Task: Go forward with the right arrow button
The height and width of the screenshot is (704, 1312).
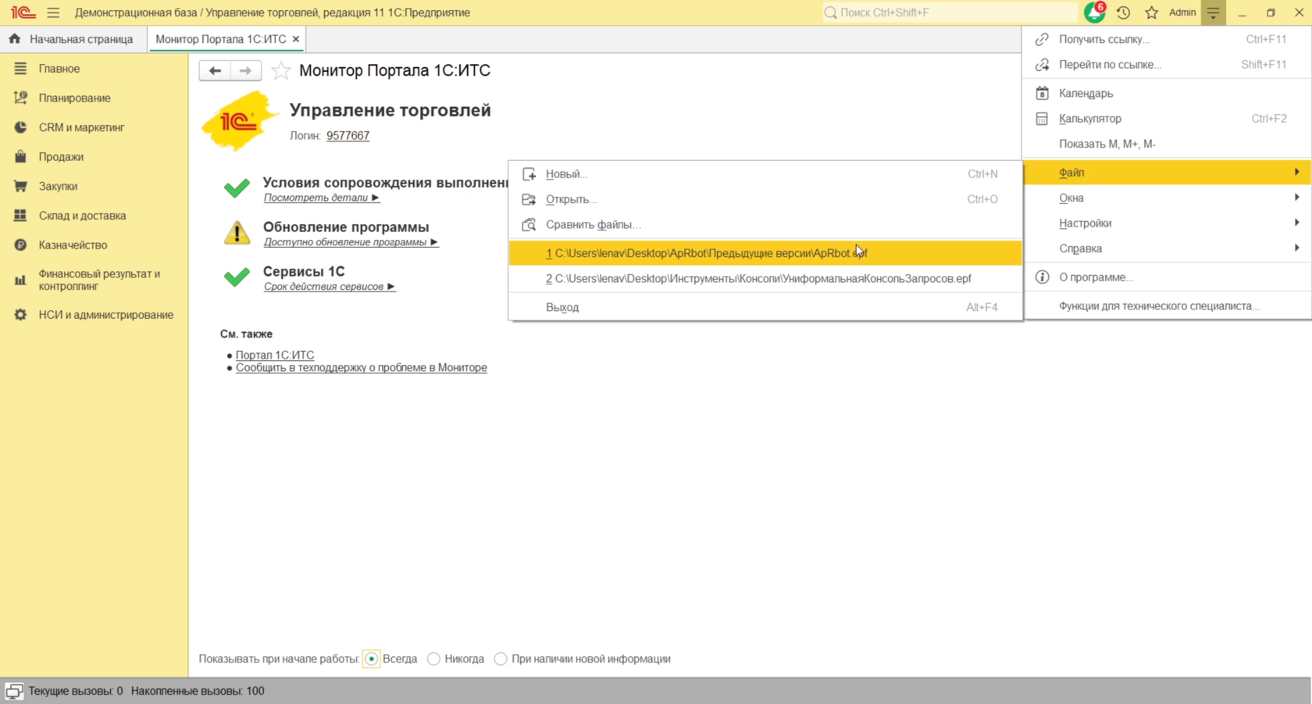Action: [245, 70]
